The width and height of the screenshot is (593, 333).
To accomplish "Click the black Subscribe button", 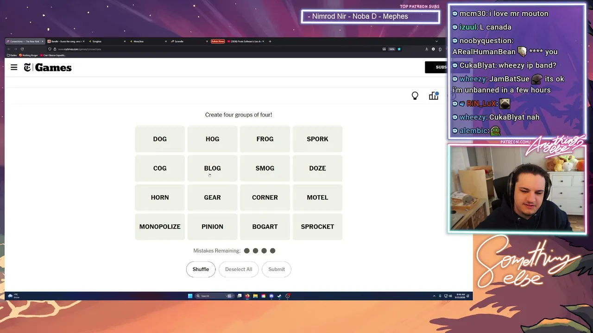I will [435, 67].
